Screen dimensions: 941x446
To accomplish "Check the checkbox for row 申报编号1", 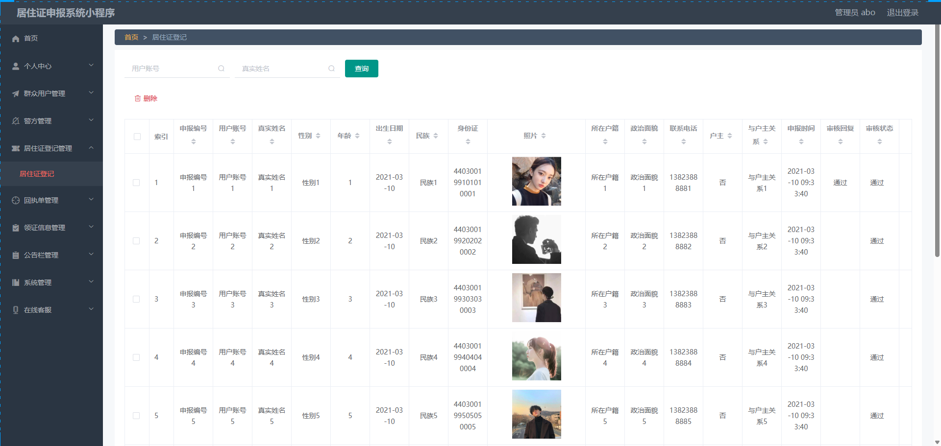I will coord(136,183).
